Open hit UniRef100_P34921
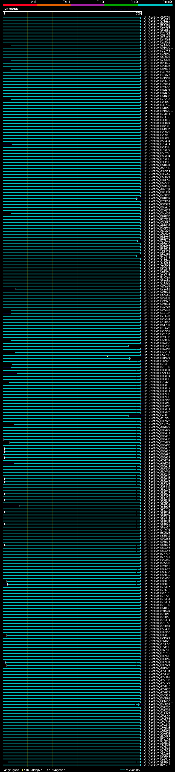 pos(157,39)
